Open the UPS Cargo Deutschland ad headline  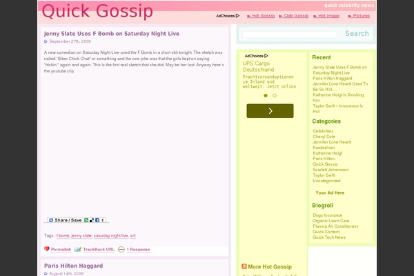pyautogui.click(x=259, y=66)
